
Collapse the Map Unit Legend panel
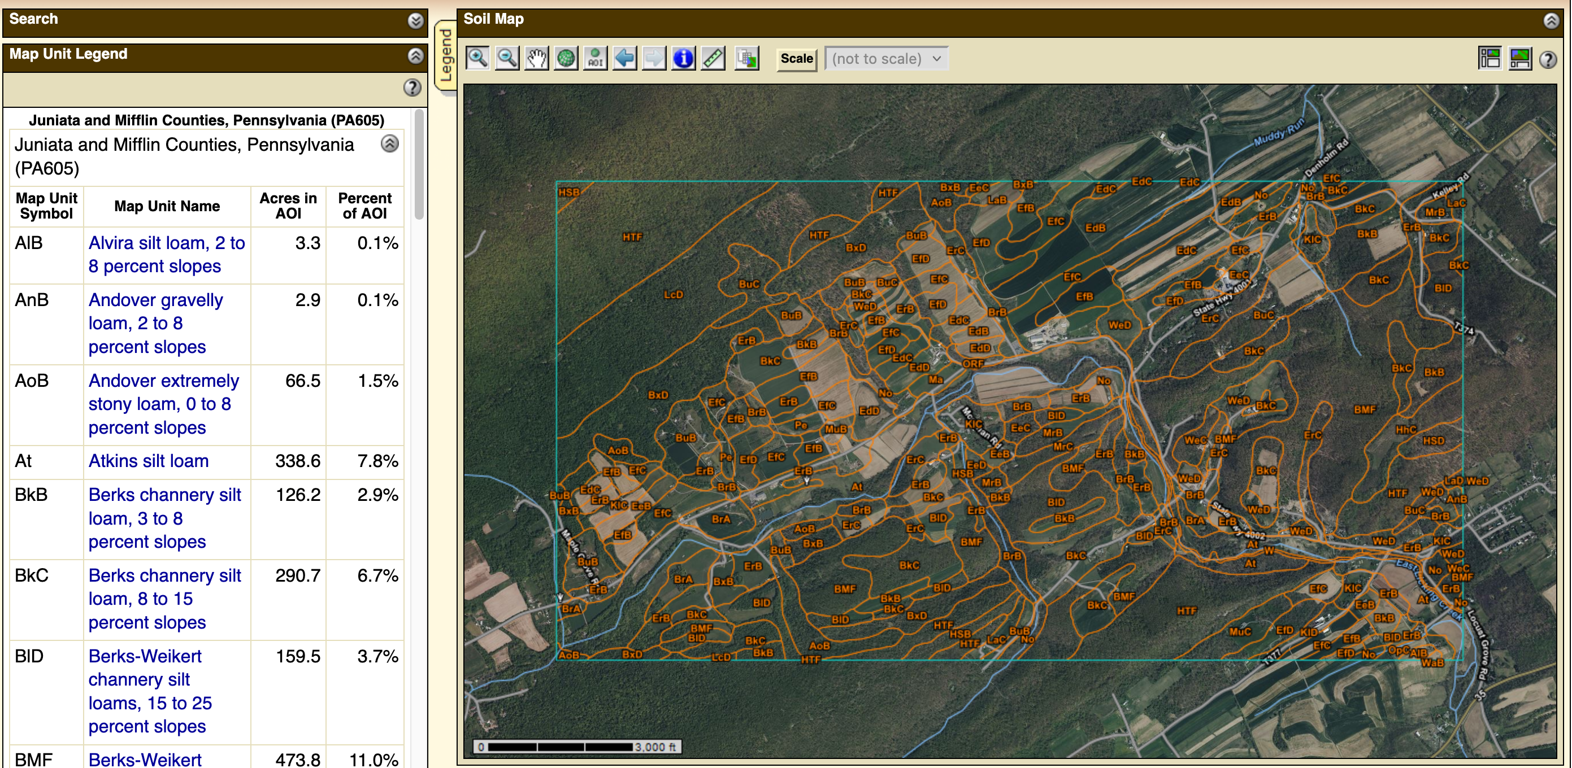415,56
